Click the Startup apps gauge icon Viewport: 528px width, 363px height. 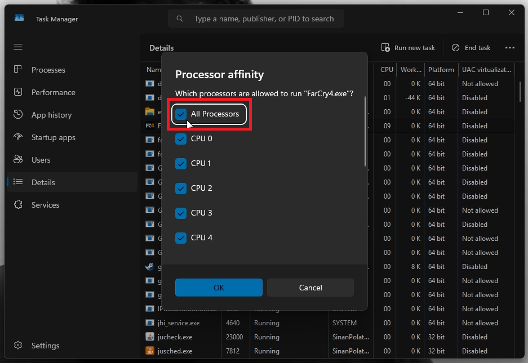18,137
